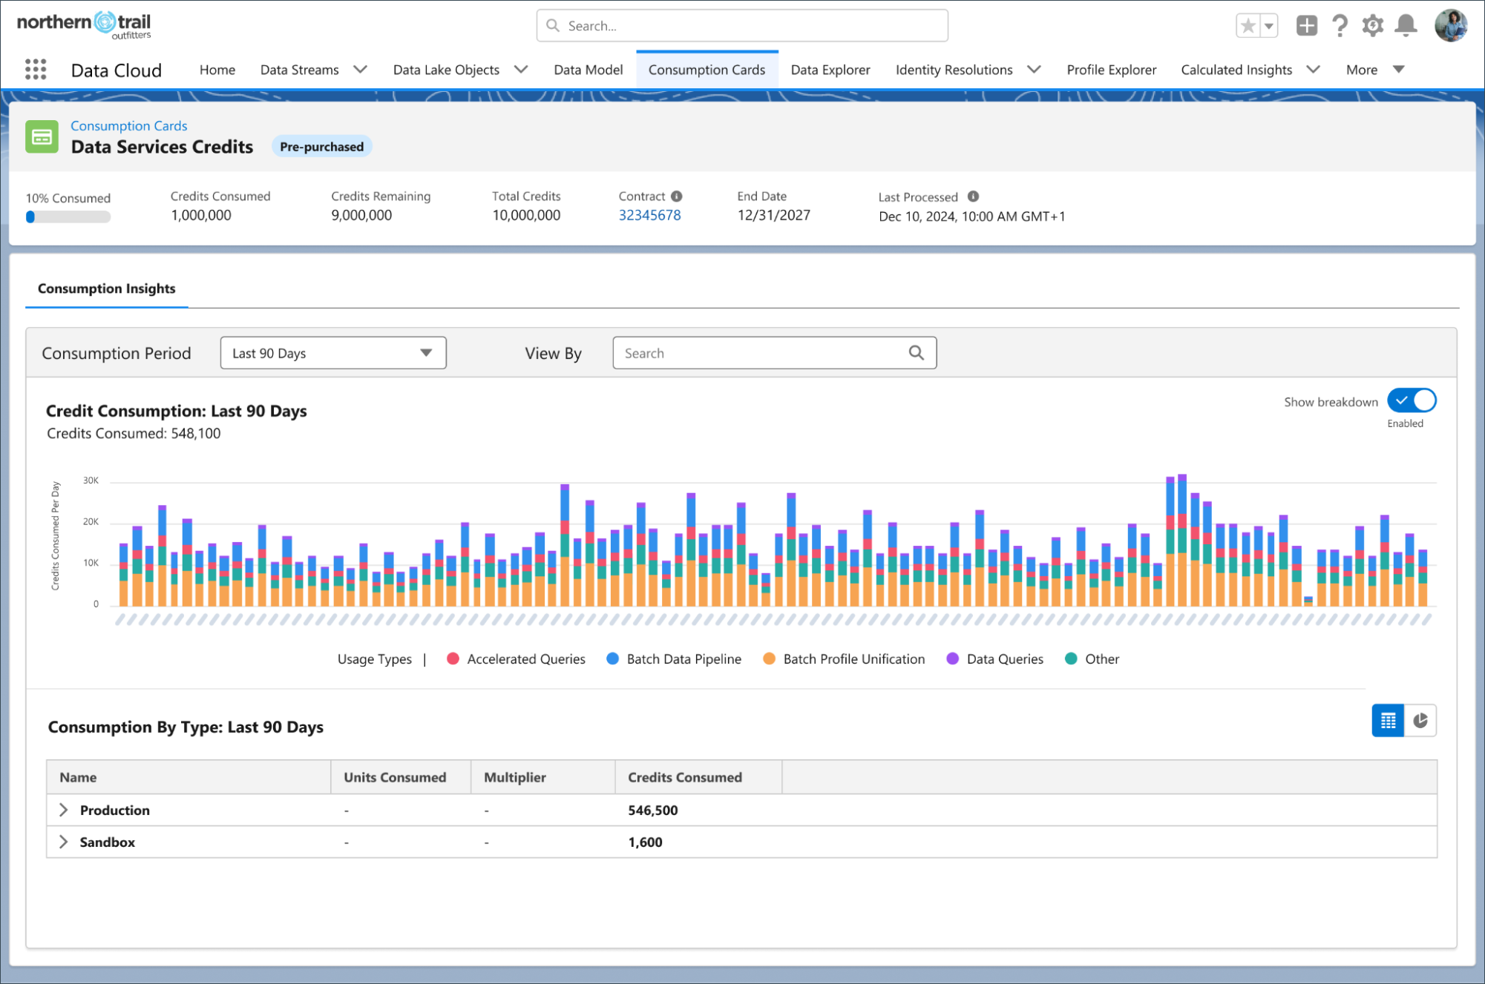Click the Last Processed info icon

tap(973, 197)
